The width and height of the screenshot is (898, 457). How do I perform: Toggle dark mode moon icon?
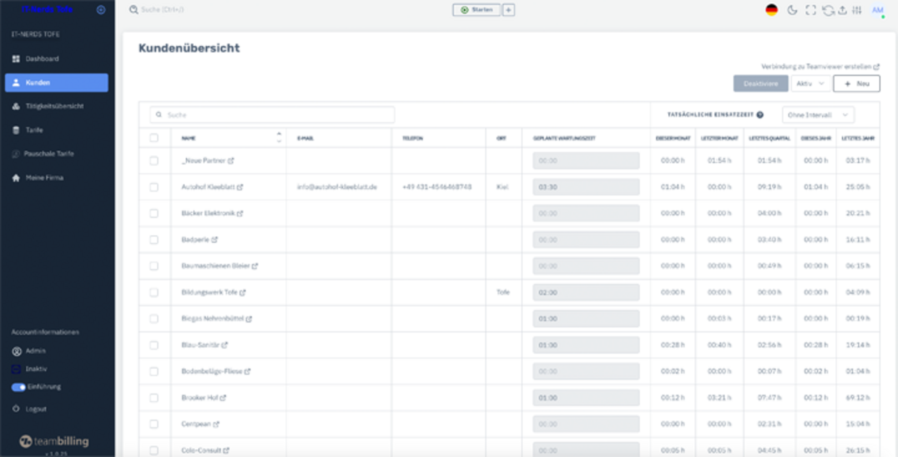click(x=792, y=10)
